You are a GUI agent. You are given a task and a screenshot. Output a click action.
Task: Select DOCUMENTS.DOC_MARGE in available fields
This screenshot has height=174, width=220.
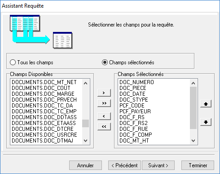click(43, 94)
